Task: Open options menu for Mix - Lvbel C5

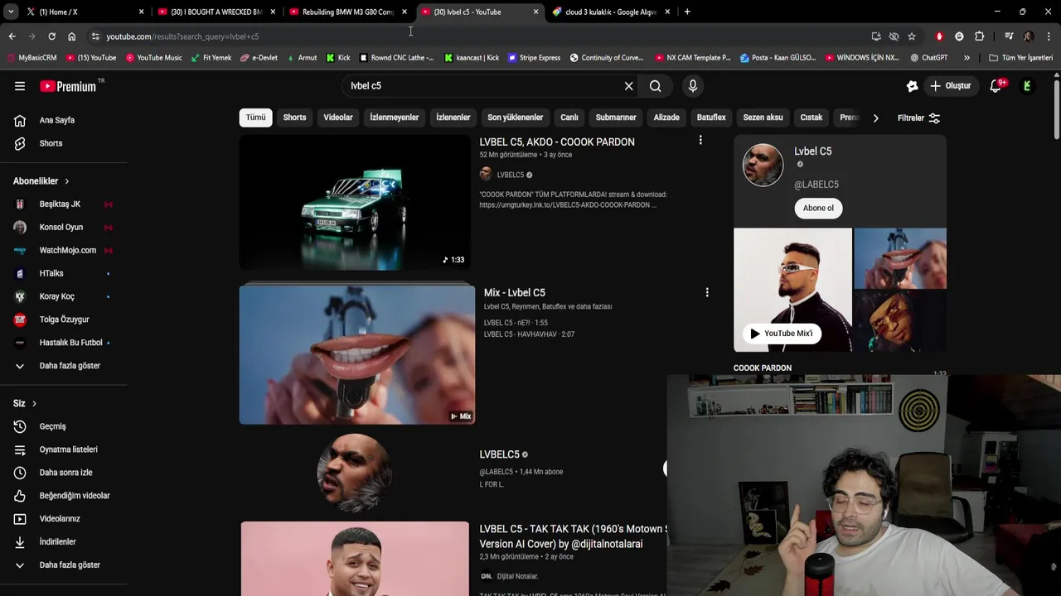Action: point(707,292)
